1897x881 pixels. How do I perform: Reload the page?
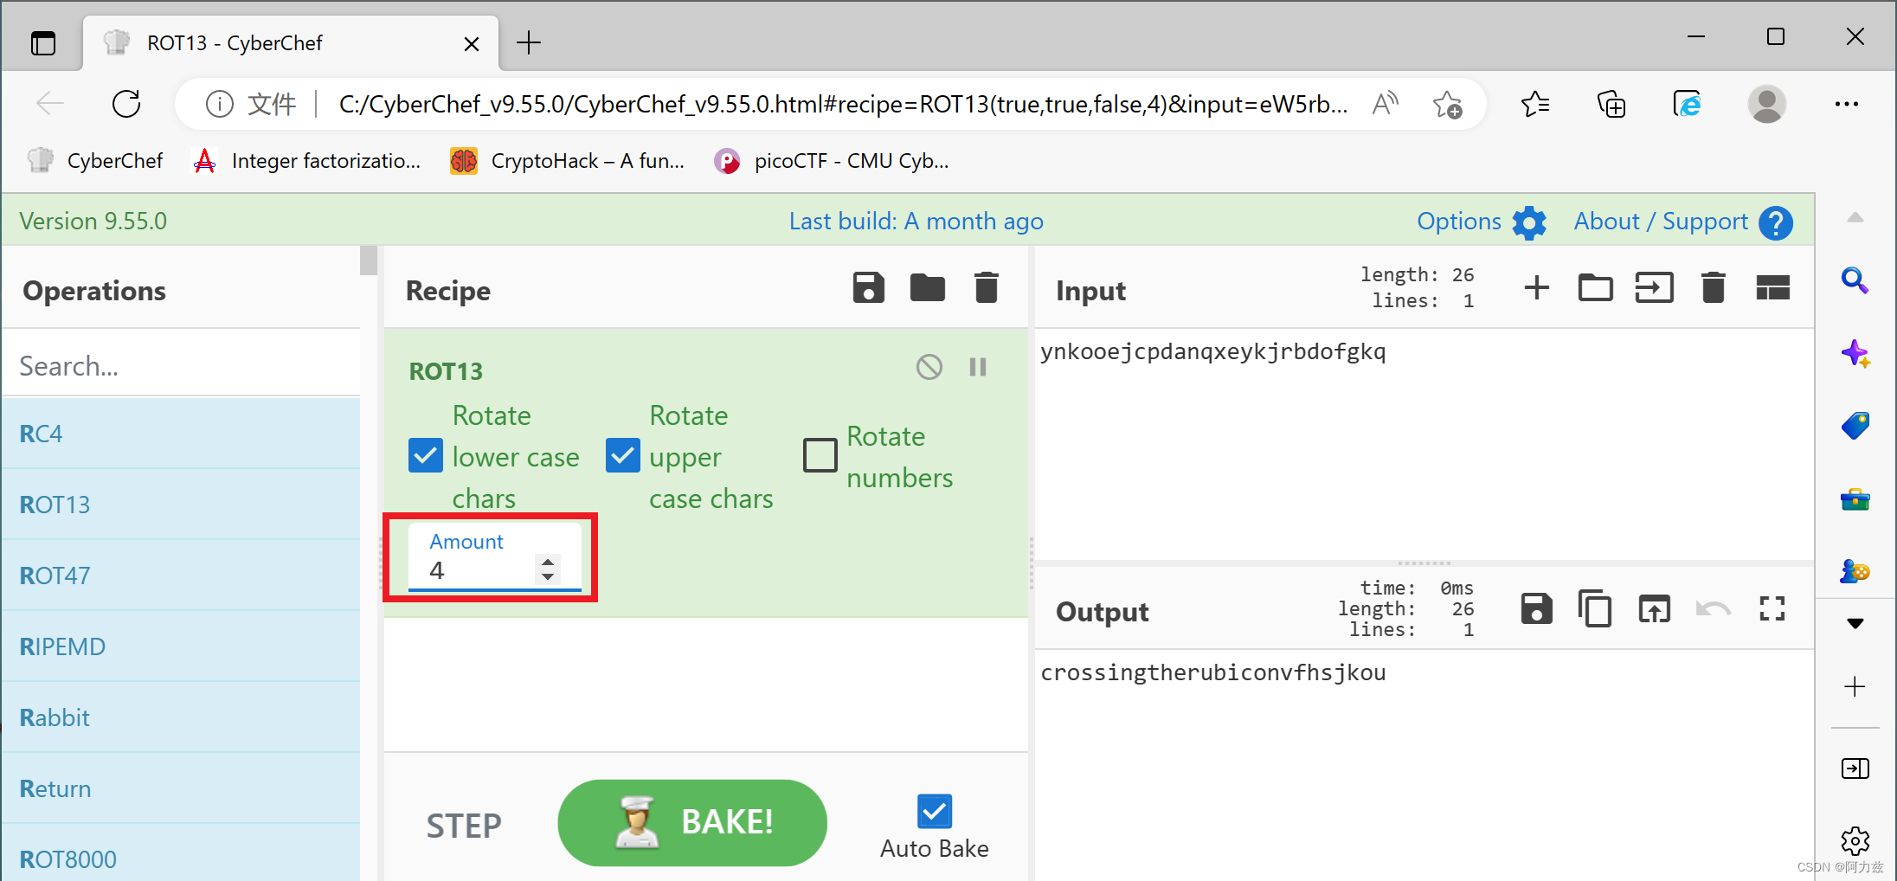[x=126, y=105]
